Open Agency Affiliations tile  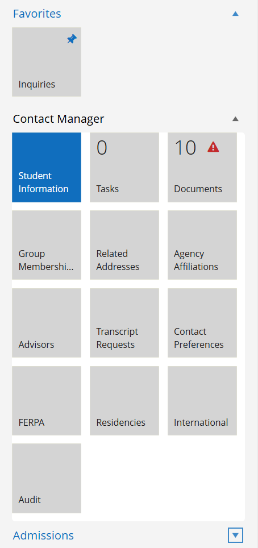pyautogui.click(x=202, y=245)
